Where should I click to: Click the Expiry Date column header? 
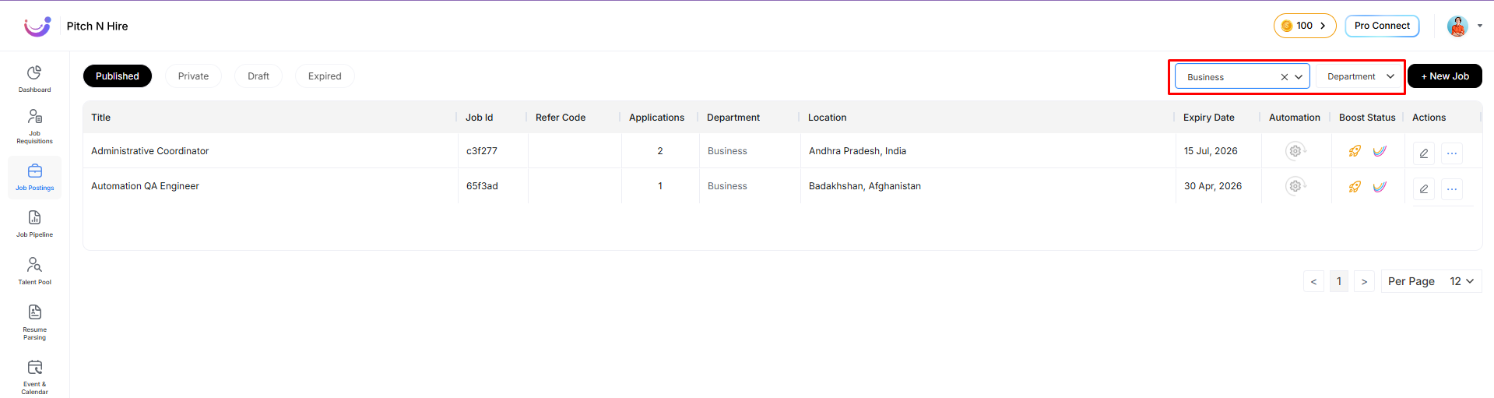[x=1209, y=118]
